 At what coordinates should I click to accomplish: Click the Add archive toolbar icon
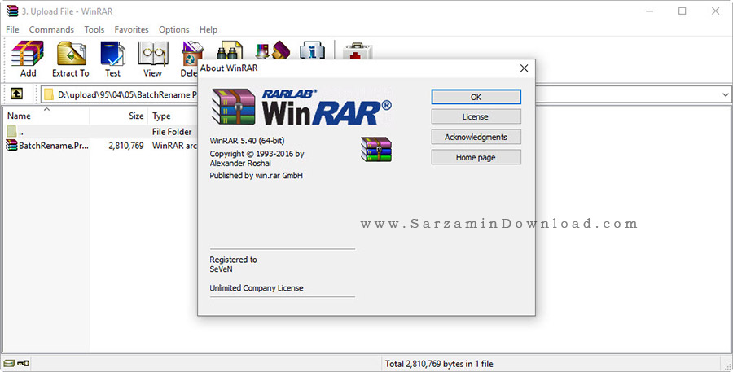pyautogui.click(x=28, y=53)
